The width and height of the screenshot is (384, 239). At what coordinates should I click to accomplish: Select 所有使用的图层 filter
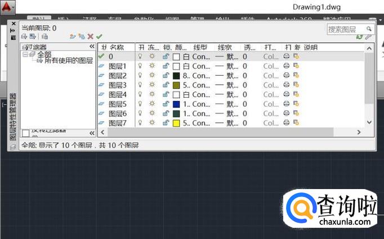click(69, 60)
